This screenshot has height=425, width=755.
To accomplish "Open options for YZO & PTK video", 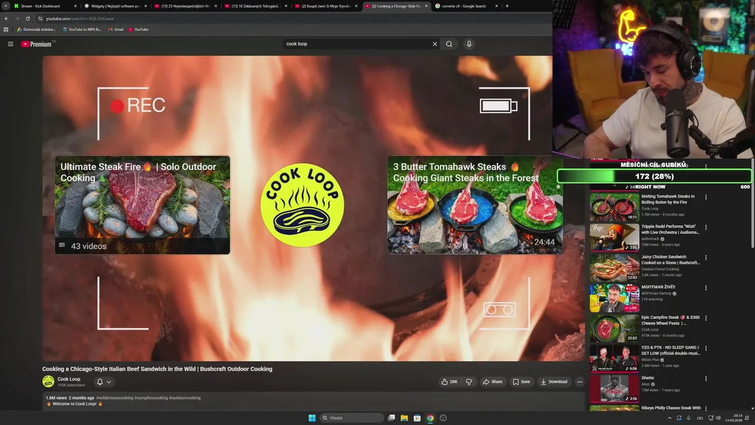I will (705, 348).
